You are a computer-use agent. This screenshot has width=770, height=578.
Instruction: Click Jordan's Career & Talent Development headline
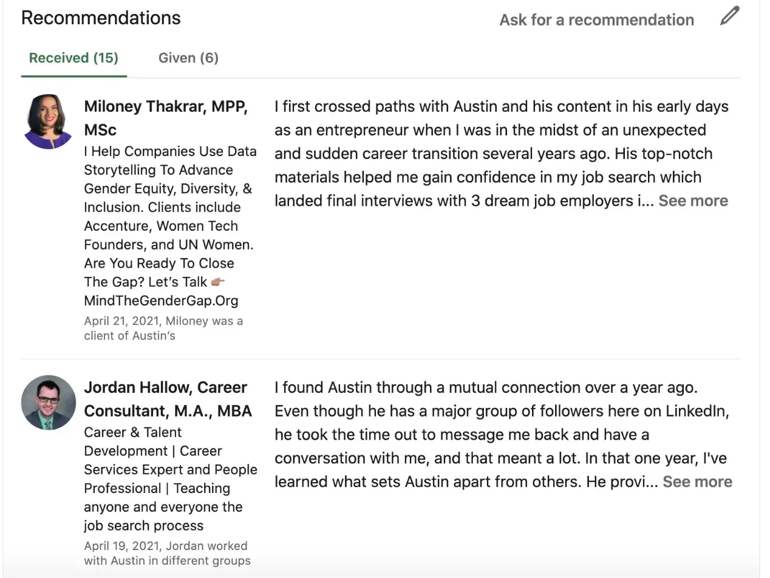[171, 479]
